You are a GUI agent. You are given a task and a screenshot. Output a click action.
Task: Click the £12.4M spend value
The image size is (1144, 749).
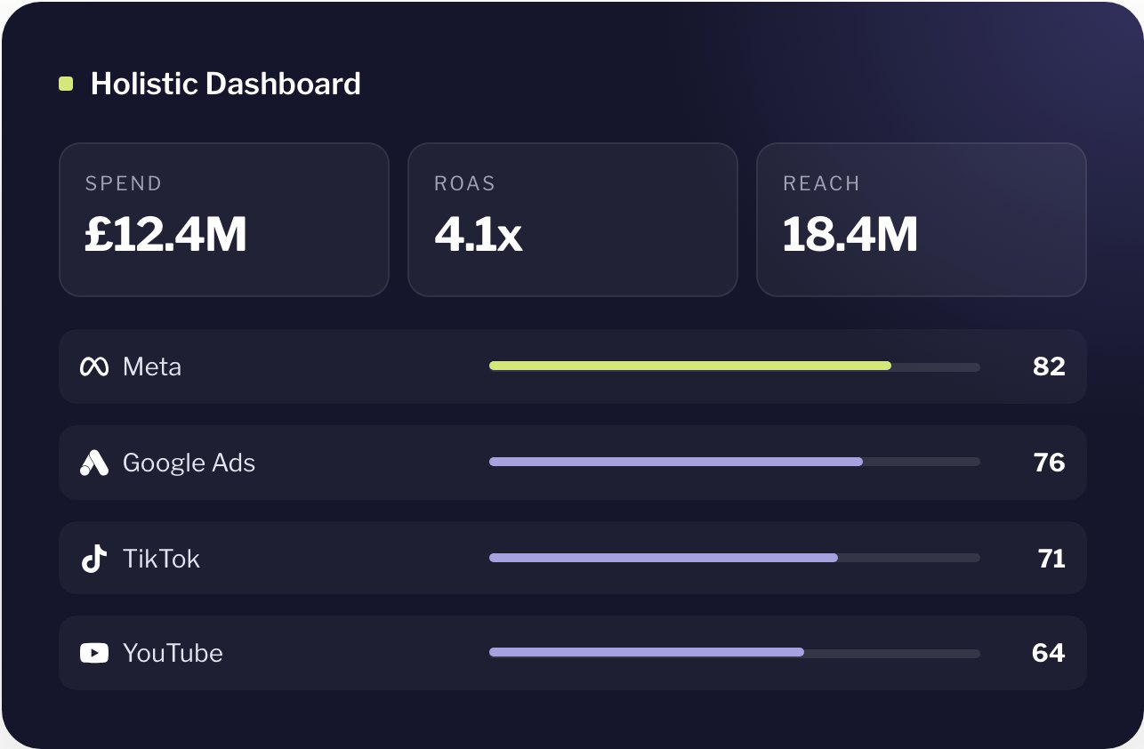pyautogui.click(x=165, y=235)
